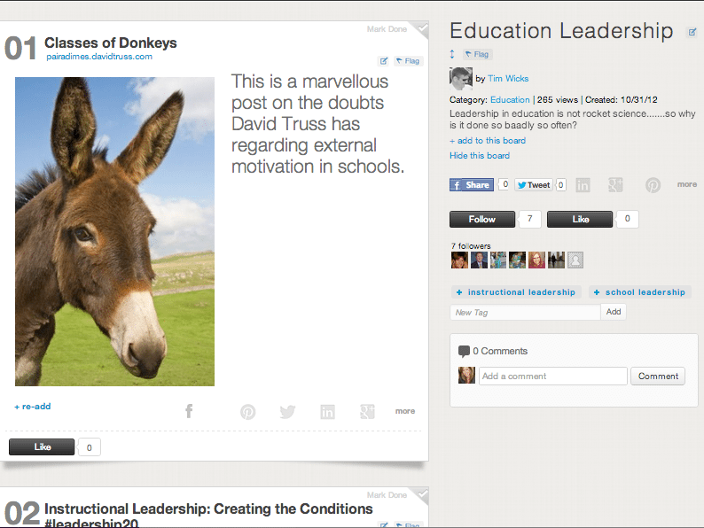The width and height of the screenshot is (704, 528).
Task: Click add to this board link
Action: 488,140
